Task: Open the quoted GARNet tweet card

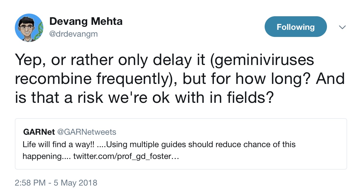Action: coord(181,144)
